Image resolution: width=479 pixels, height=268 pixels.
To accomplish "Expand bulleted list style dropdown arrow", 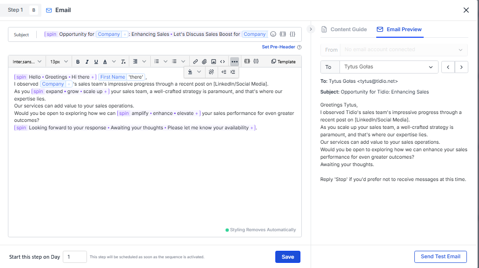I will coord(183,61).
